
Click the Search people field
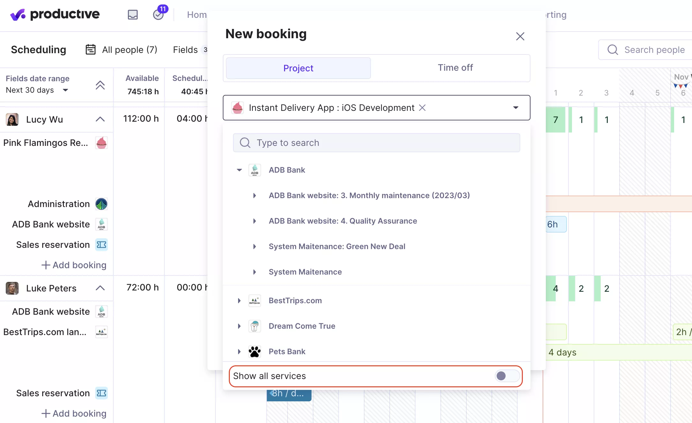click(x=645, y=50)
